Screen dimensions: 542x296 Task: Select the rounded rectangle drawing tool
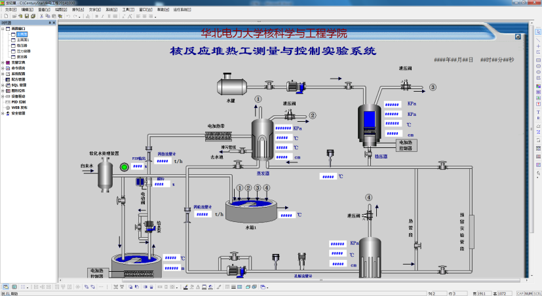point(538,66)
